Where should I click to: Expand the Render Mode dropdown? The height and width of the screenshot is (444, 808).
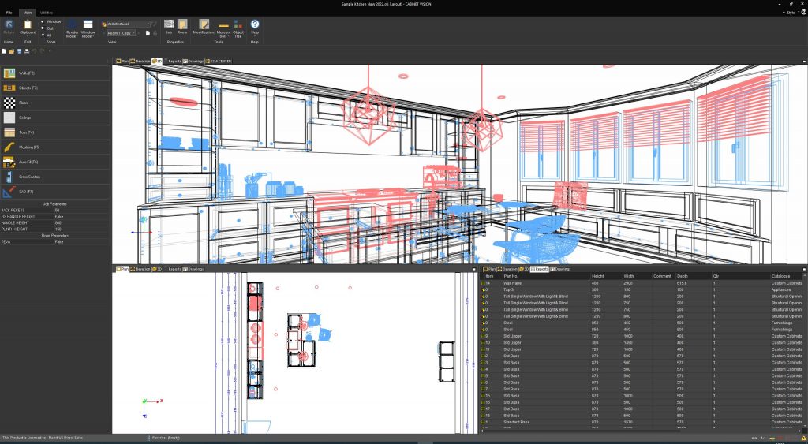pyautogui.click(x=72, y=29)
